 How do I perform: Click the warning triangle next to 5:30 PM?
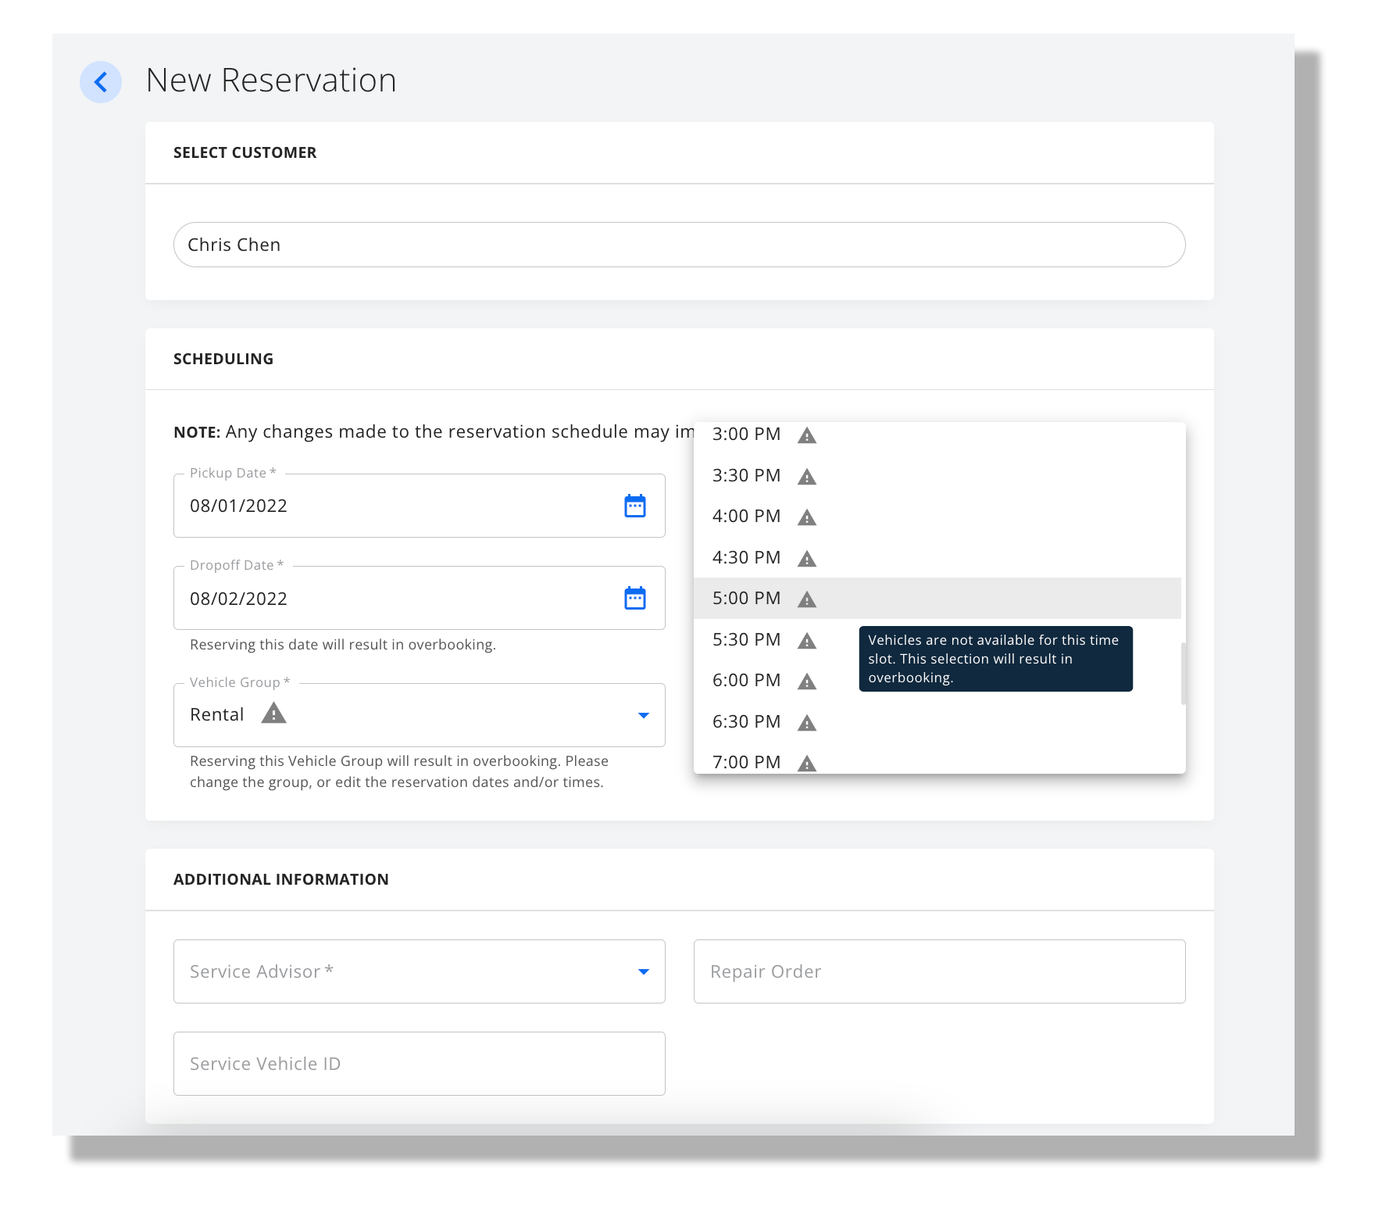[x=807, y=641]
